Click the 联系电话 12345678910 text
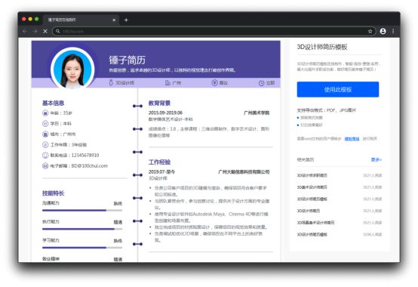This screenshot has width=418, height=287. pos(75,156)
